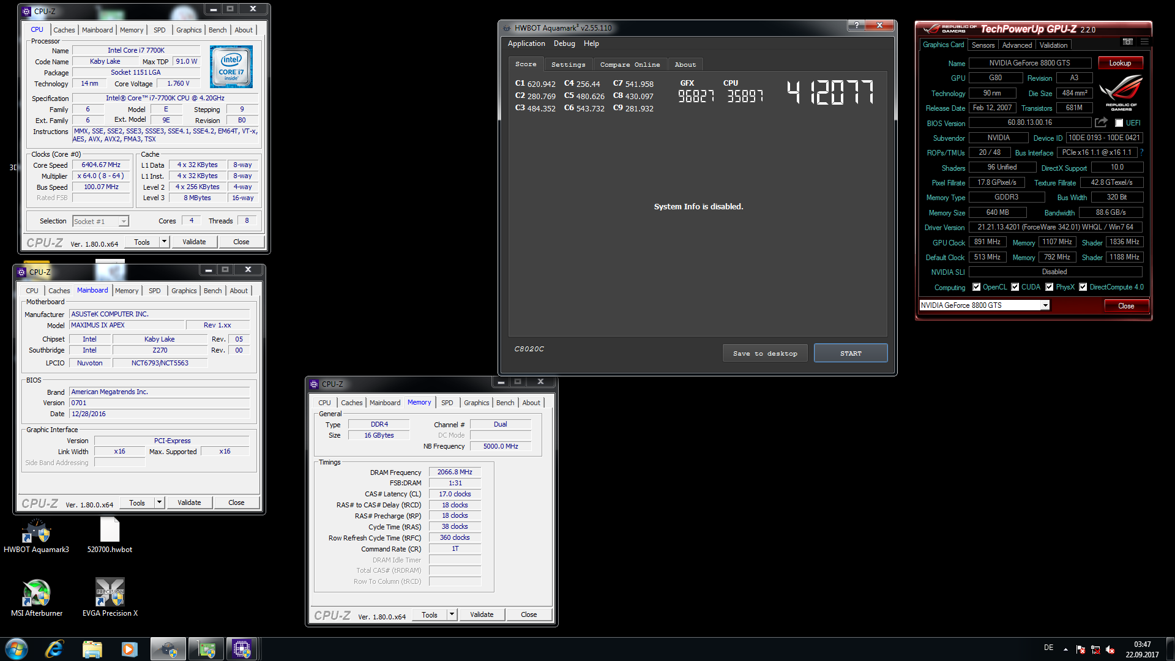Show hidden tray icons arrow
1175x661 pixels.
point(1065,649)
